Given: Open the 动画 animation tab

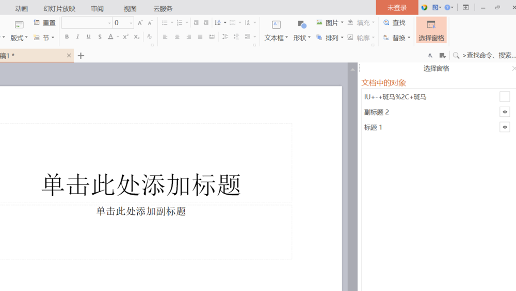Looking at the screenshot, I should click(x=21, y=9).
